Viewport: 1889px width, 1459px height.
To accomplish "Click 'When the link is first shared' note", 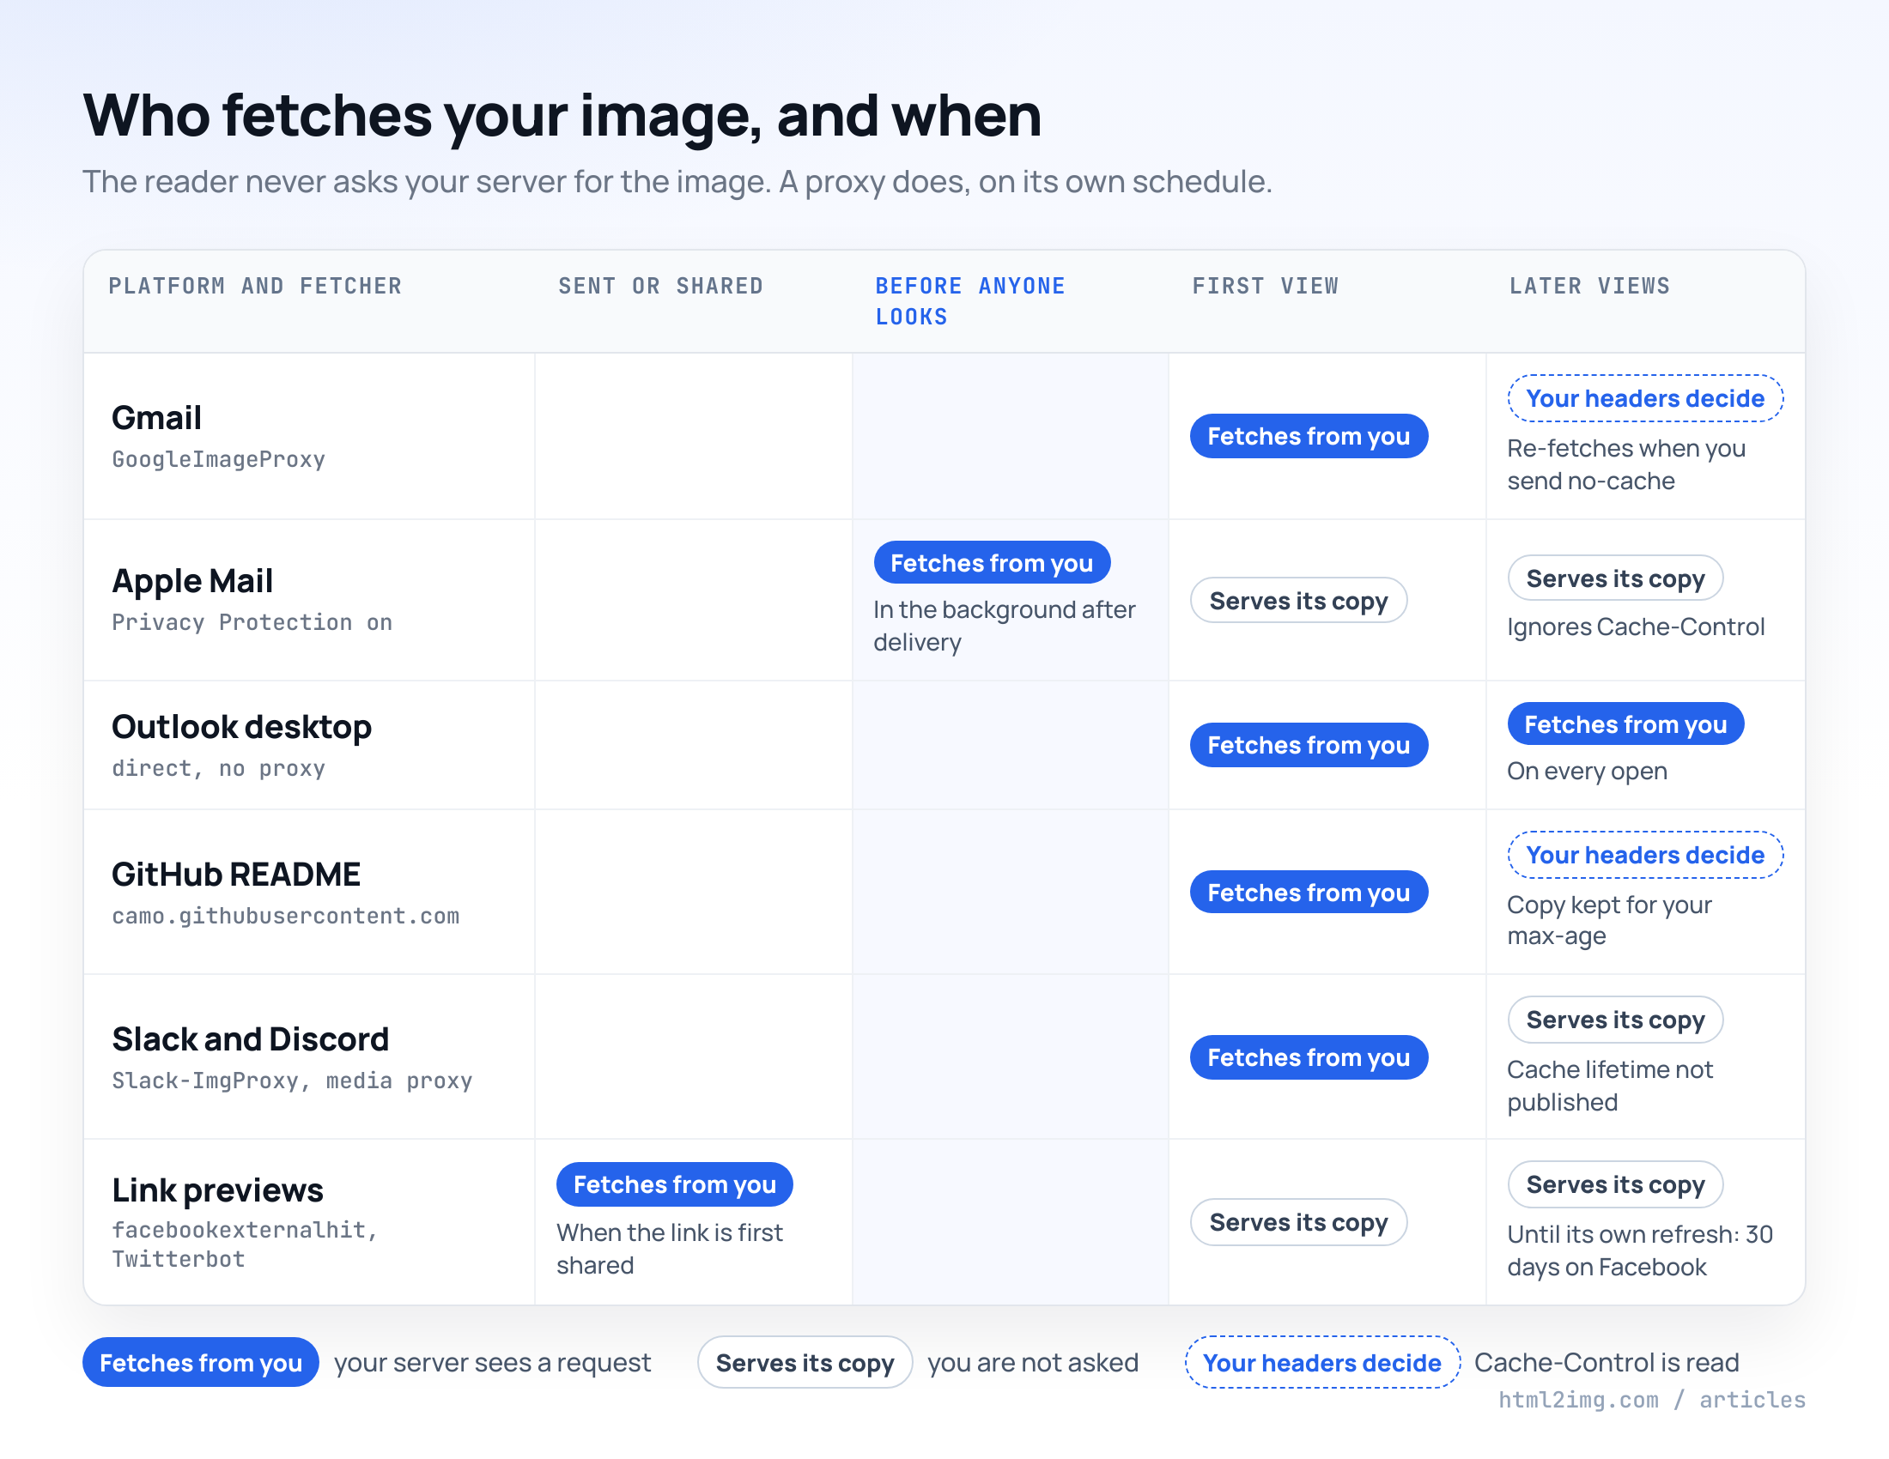I will click(670, 1249).
